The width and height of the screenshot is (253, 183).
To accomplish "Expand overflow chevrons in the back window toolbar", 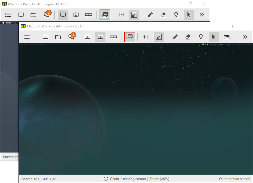I will pos(202,15).
